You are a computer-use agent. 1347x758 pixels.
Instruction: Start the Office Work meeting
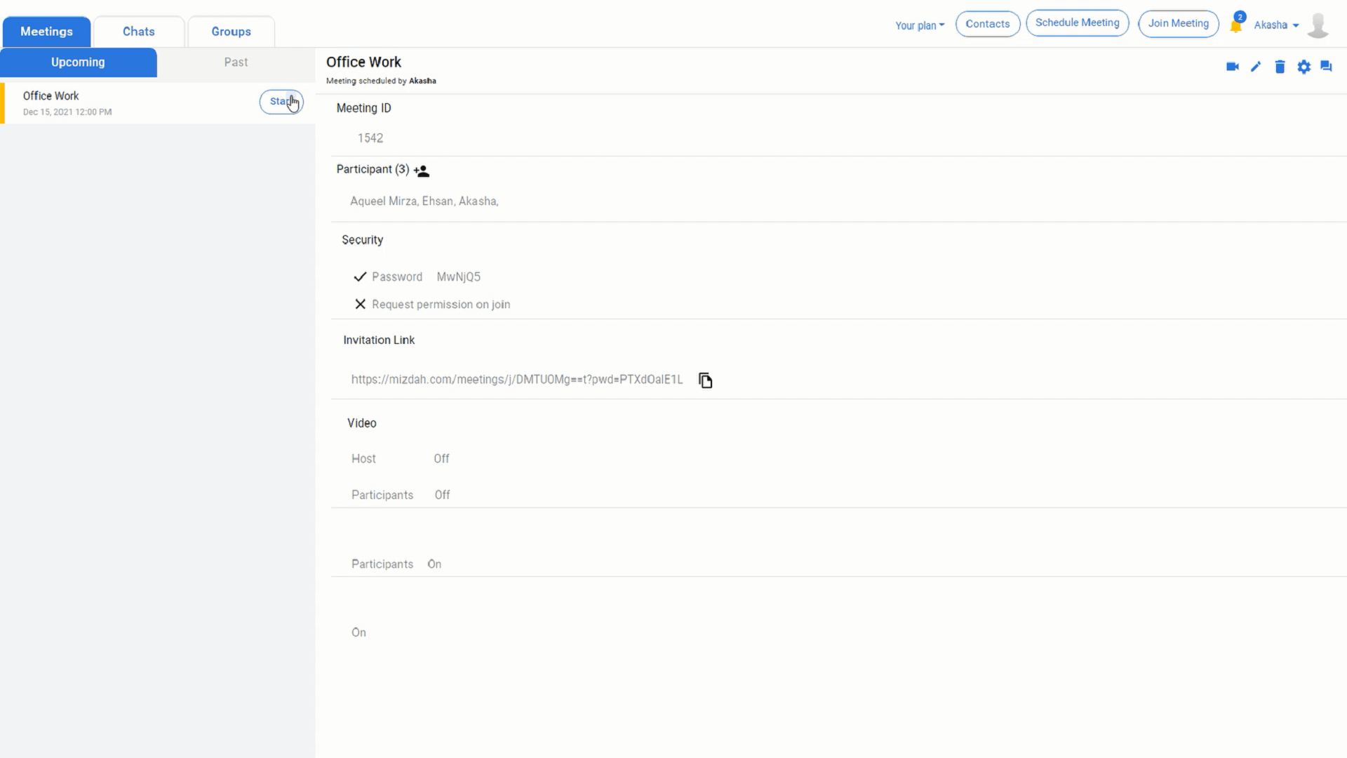pyautogui.click(x=281, y=102)
